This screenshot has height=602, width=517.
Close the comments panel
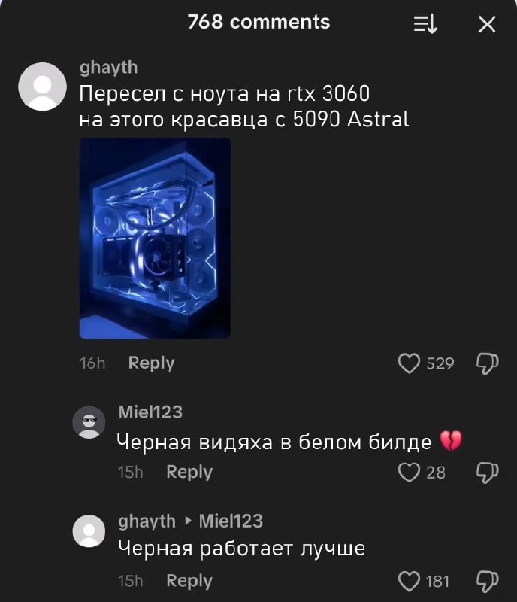(x=487, y=25)
